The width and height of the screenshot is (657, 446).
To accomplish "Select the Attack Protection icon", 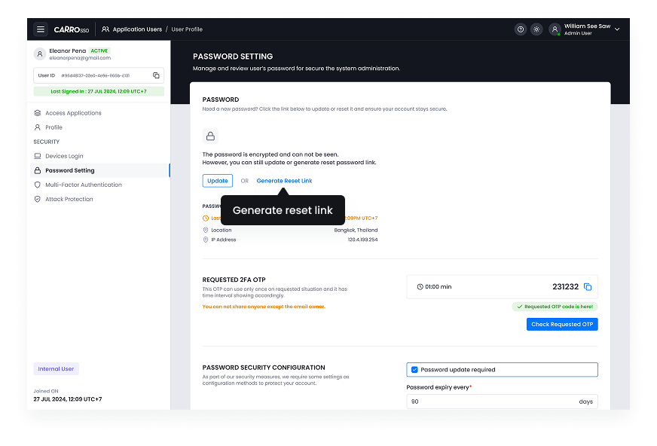I will (x=38, y=199).
